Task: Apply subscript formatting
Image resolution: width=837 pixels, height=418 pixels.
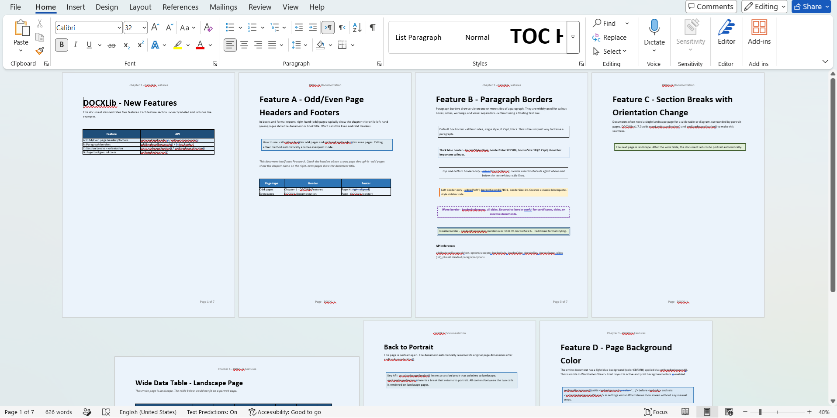Action: click(x=126, y=45)
